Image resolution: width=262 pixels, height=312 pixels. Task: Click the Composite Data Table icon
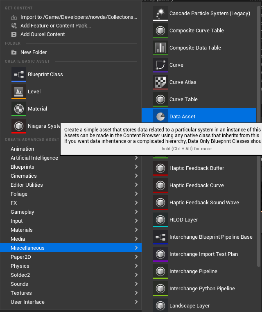pyautogui.click(x=160, y=48)
